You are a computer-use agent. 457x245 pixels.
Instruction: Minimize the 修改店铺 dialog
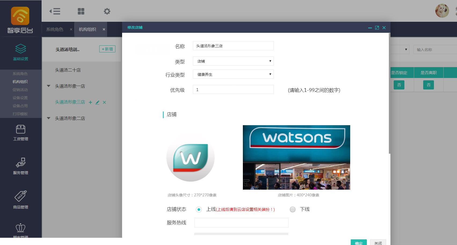tap(370, 28)
